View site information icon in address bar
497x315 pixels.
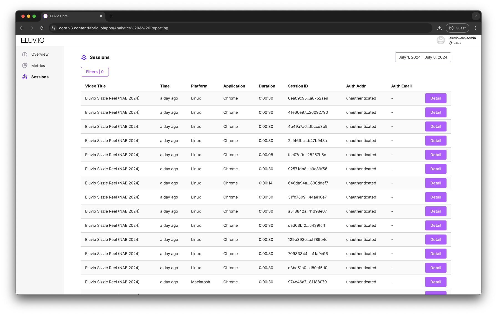54,28
